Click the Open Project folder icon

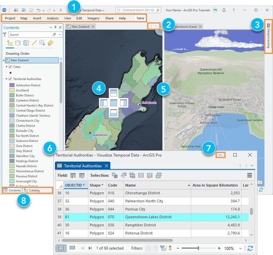pos(24,10)
